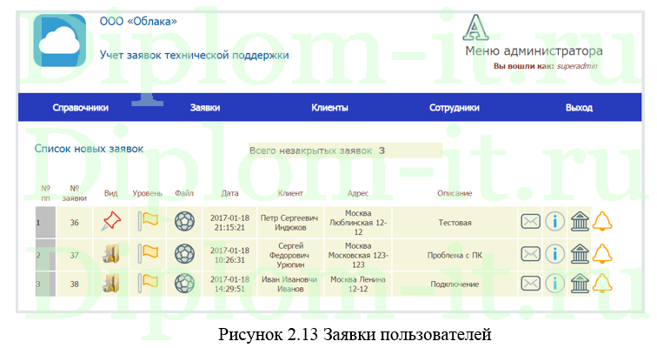Click the Адрес column header

point(358,193)
